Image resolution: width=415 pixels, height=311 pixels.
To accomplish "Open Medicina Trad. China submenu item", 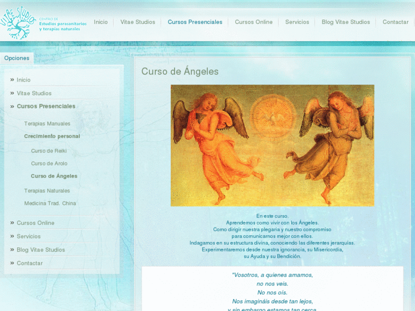I will click(x=50, y=203).
